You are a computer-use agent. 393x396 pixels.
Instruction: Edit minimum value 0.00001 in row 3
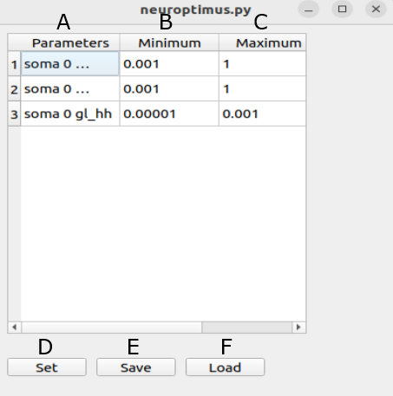(x=169, y=114)
